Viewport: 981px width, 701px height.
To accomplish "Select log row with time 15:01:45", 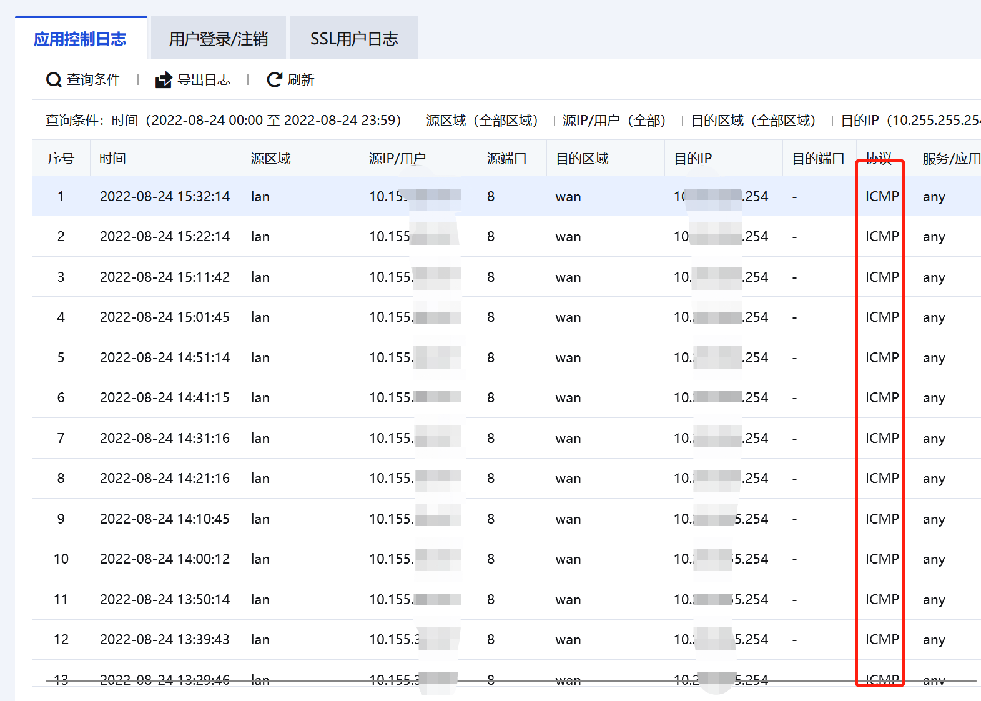I will (x=165, y=317).
